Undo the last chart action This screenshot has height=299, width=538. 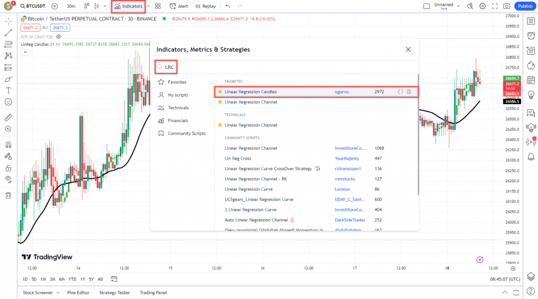click(x=228, y=6)
